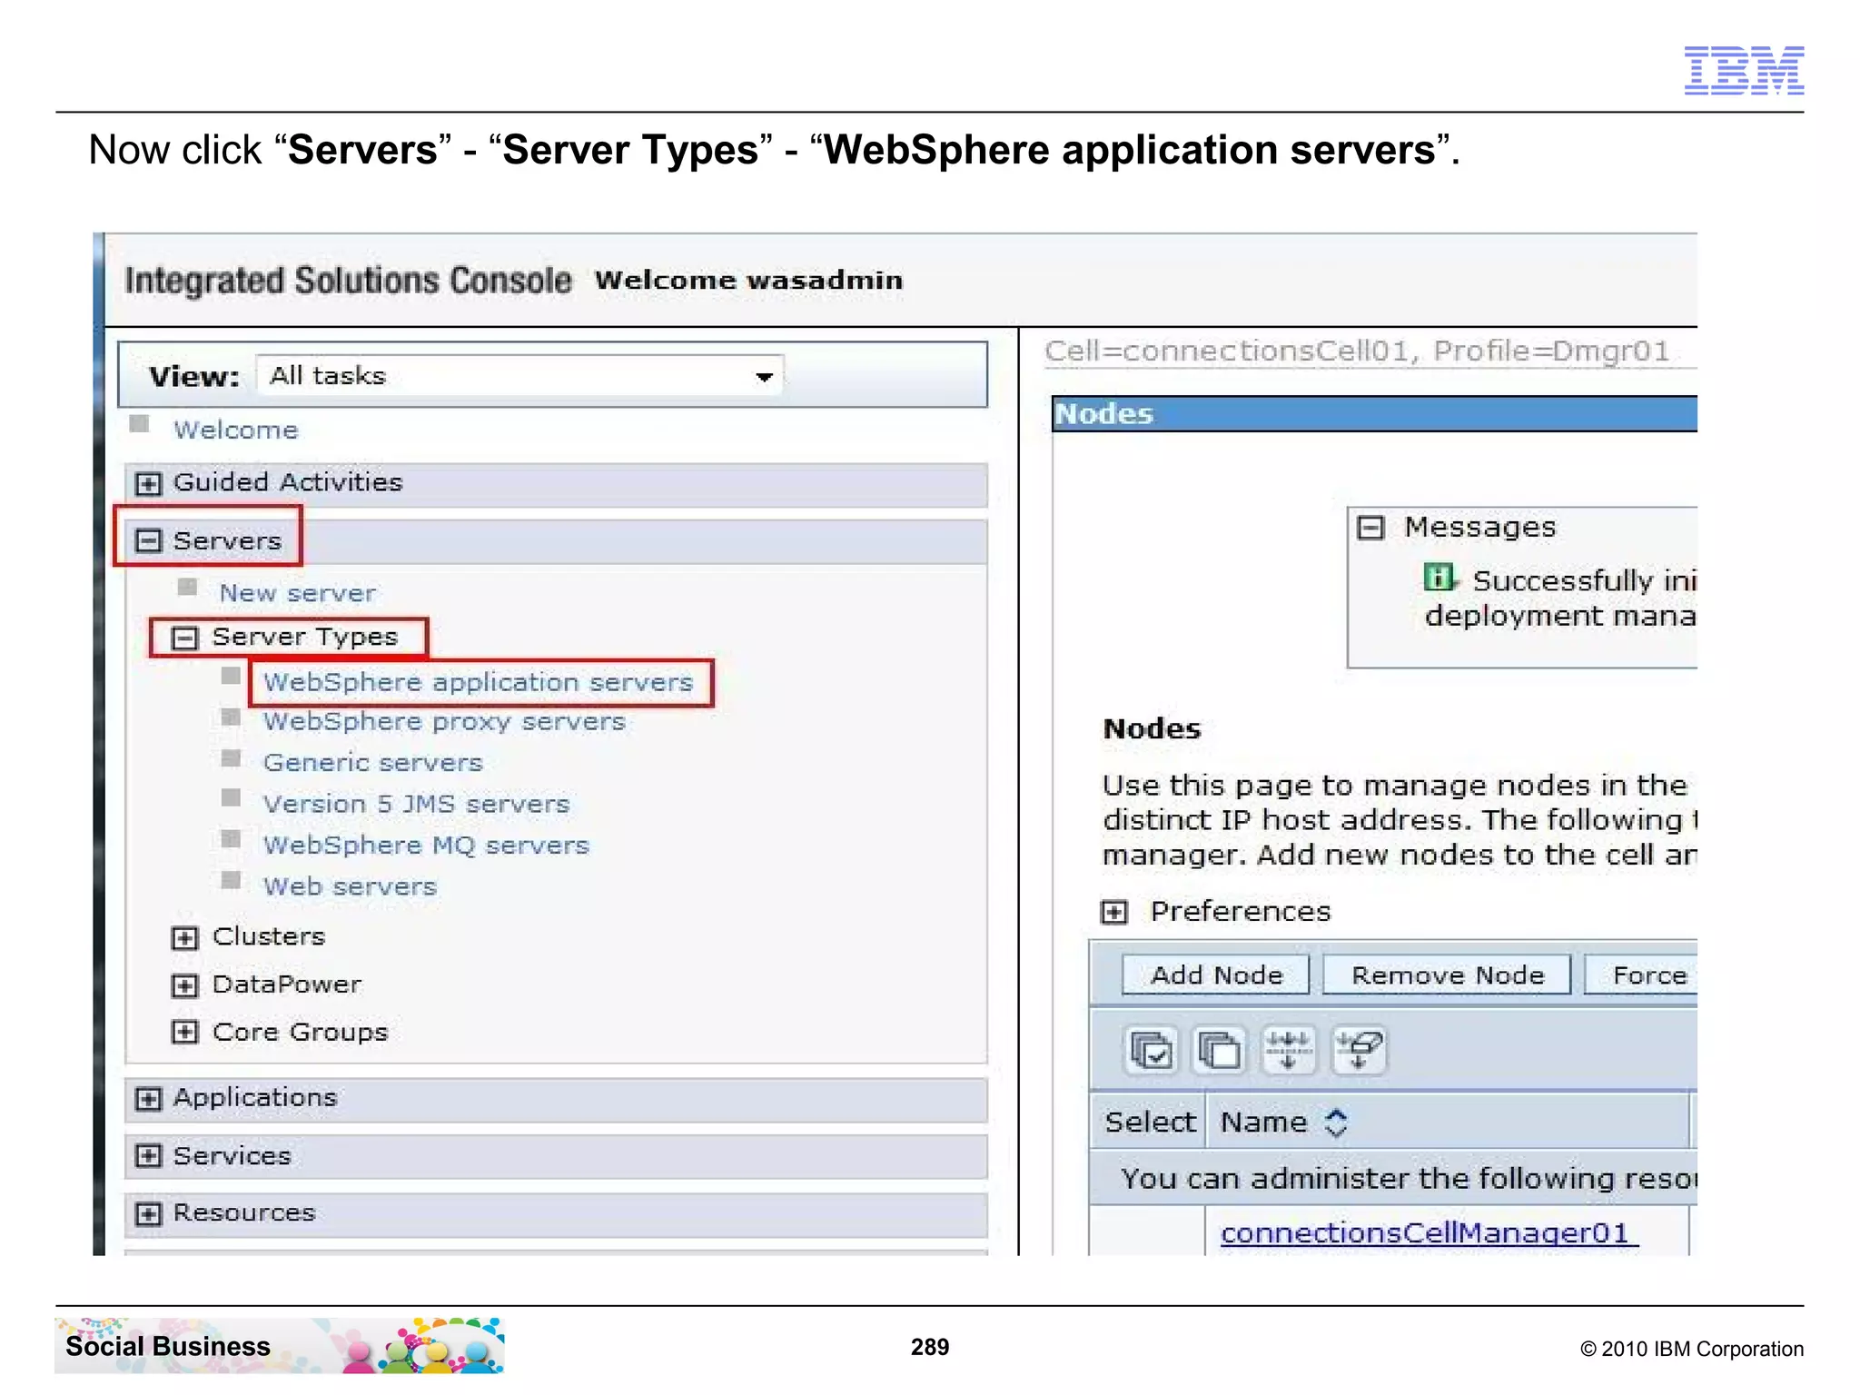Collapse the Messages box
Viewport: 1860px width, 1395px height.
point(1370,528)
